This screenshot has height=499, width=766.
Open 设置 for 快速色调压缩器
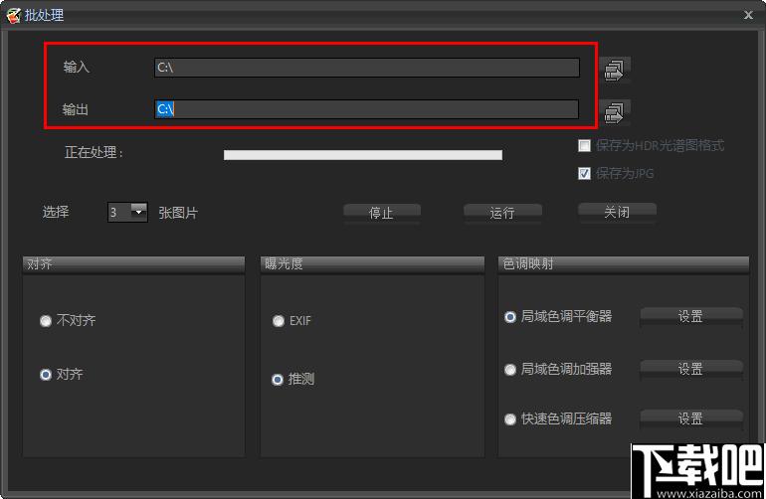(x=691, y=418)
